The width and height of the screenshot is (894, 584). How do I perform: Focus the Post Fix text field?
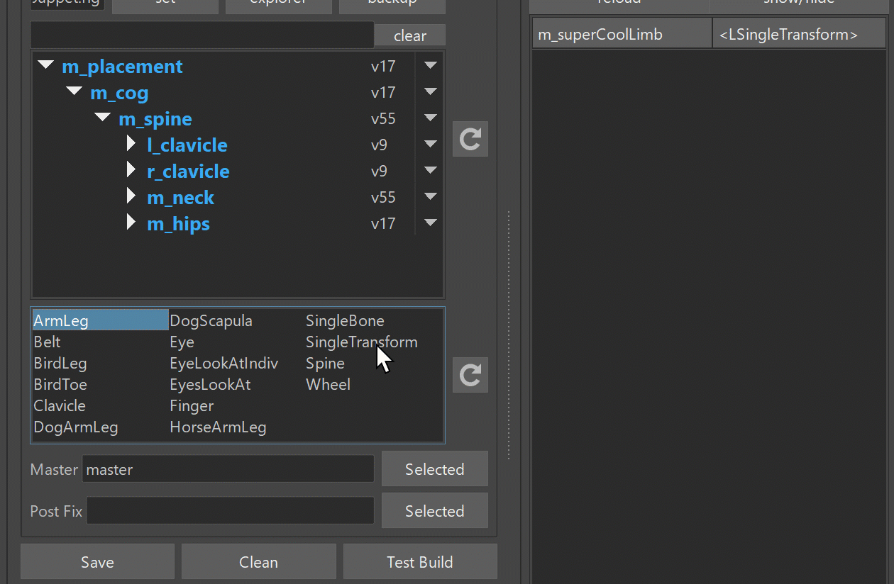[230, 511]
